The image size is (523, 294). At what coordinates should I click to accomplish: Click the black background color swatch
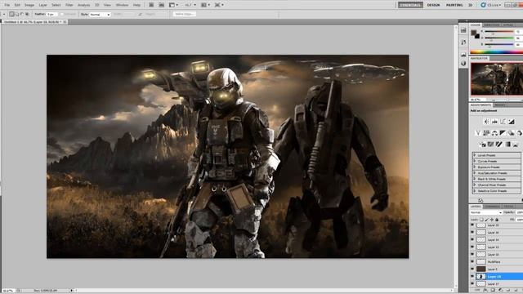click(x=477, y=36)
